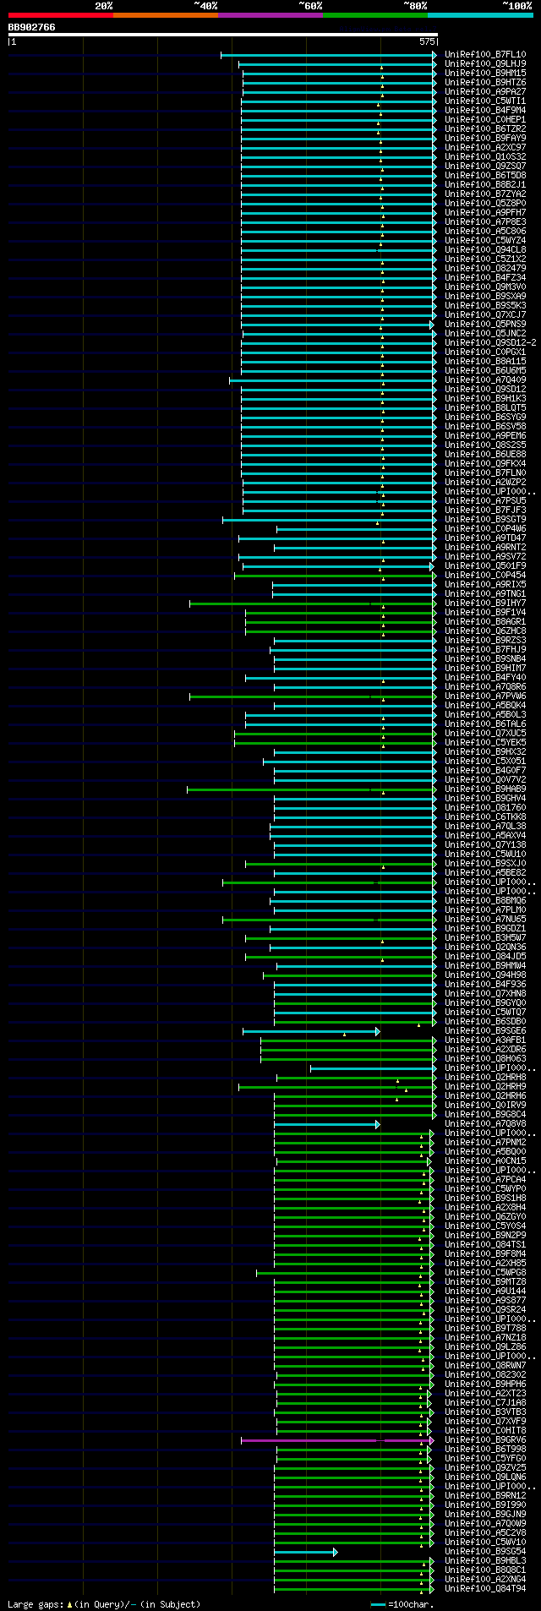
Task: Click the query end position 575
Action: 427,41
